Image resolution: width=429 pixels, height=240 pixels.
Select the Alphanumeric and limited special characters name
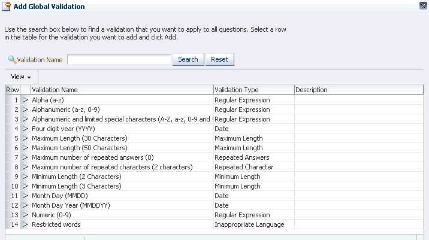point(123,119)
